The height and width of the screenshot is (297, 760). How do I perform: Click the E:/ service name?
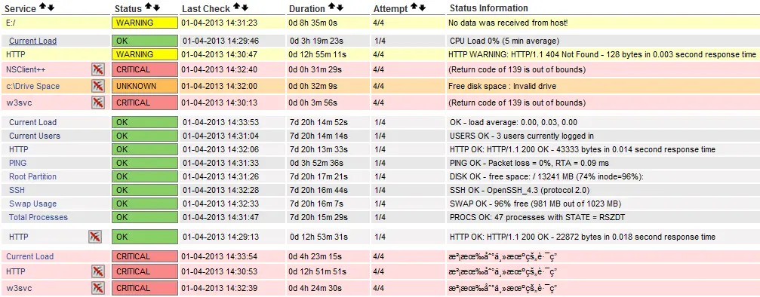pyautogui.click(x=11, y=23)
